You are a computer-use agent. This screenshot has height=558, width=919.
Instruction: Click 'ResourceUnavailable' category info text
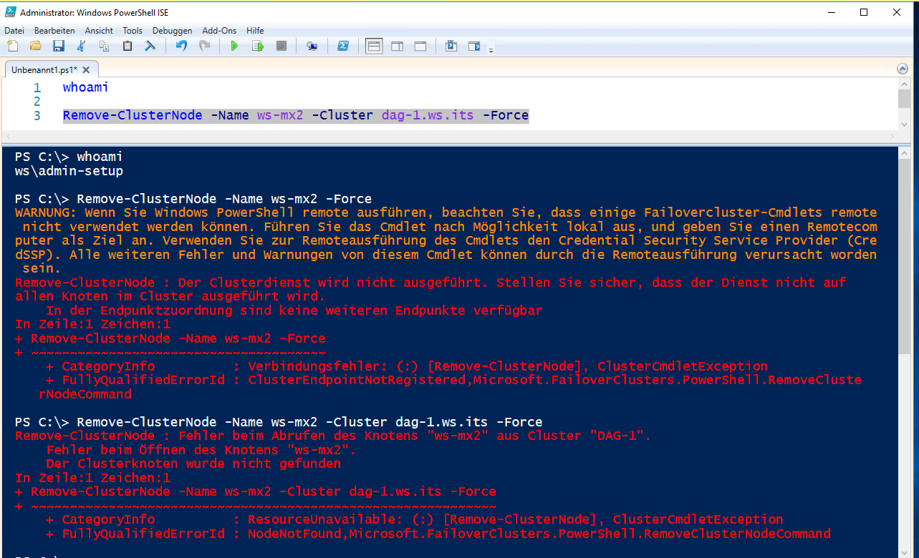point(322,519)
